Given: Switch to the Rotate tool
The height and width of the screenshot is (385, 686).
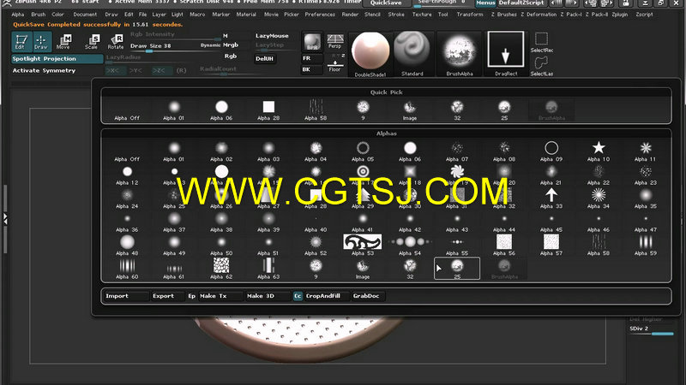Looking at the screenshot, I should click(116, 42).
